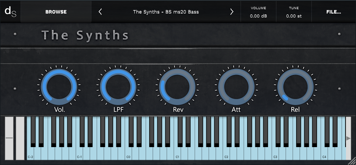
Task: Click The Synths title text
Action: click(85, 35)
